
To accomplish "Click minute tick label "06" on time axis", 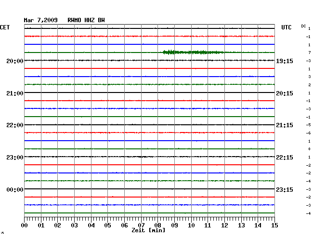I will point(124,225).
